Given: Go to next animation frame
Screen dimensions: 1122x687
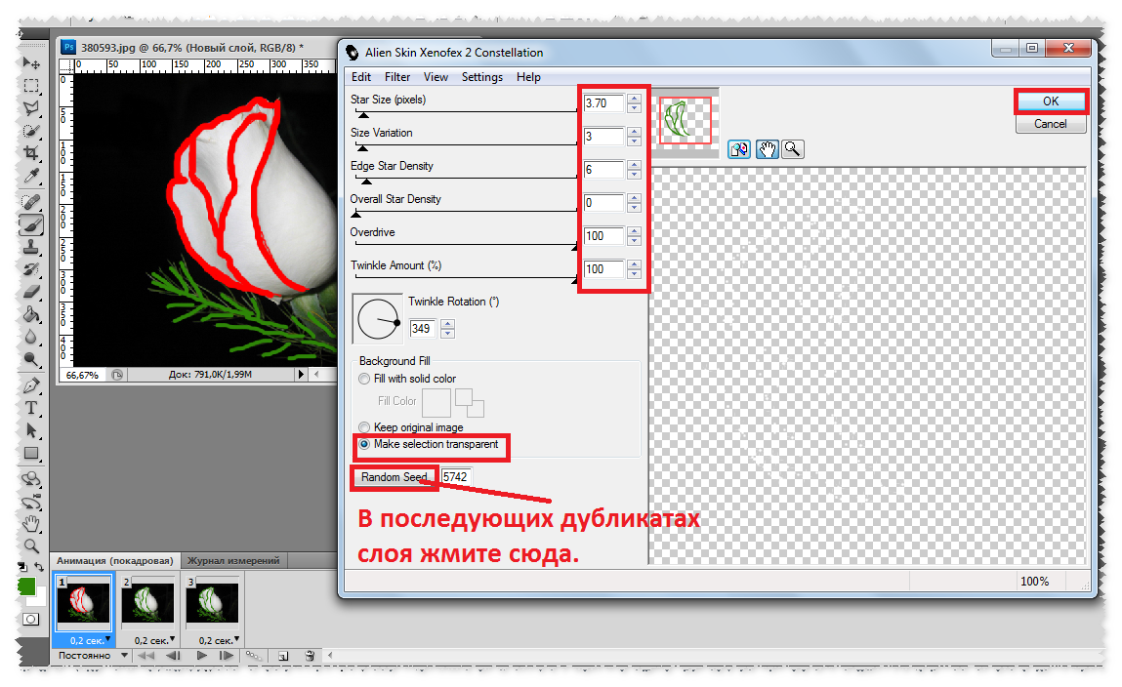Looking at the screenshot, I should point(227,656).
